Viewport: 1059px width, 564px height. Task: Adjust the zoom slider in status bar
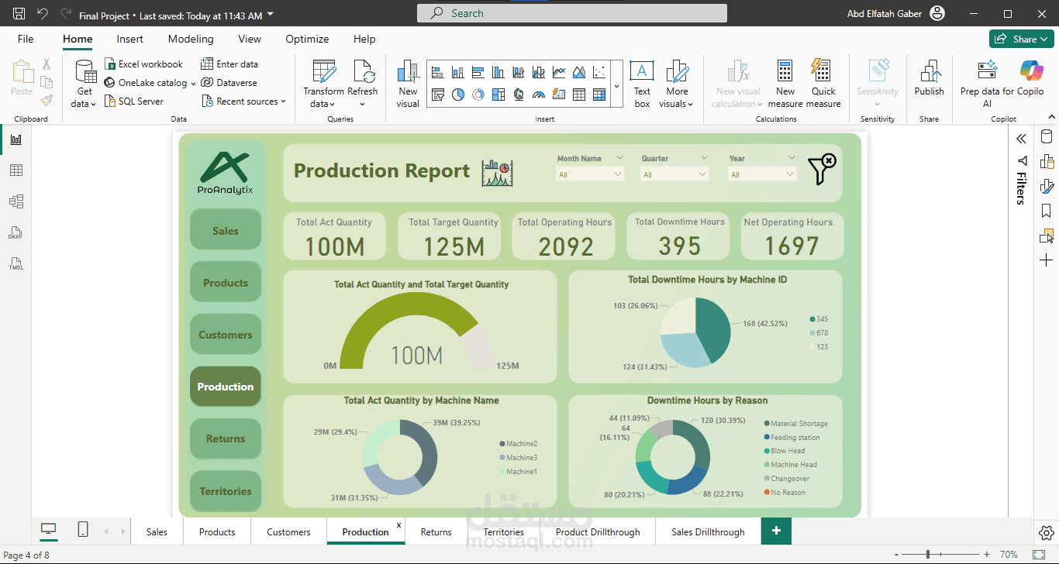(928, 555)
